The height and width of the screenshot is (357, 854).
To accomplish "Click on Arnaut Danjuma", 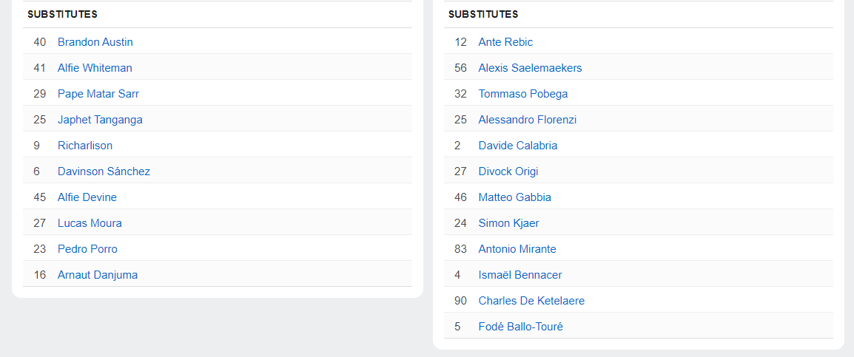I will pyautogui.click(x=98, y=275).
